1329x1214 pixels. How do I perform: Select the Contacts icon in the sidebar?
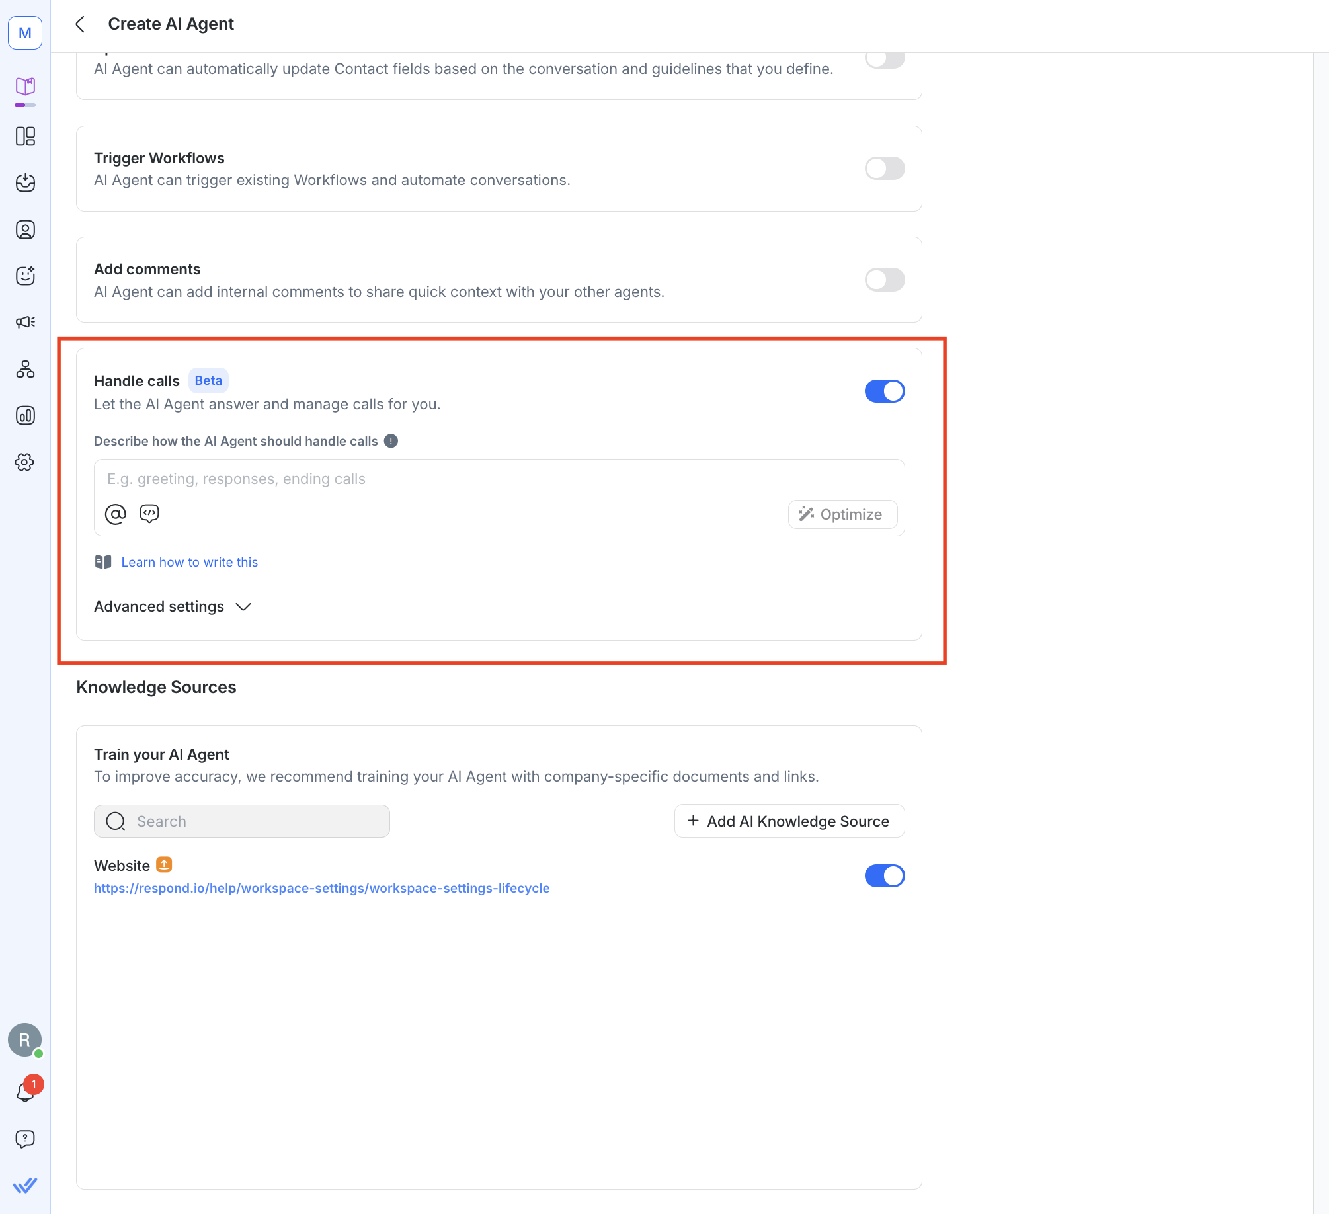24,229
